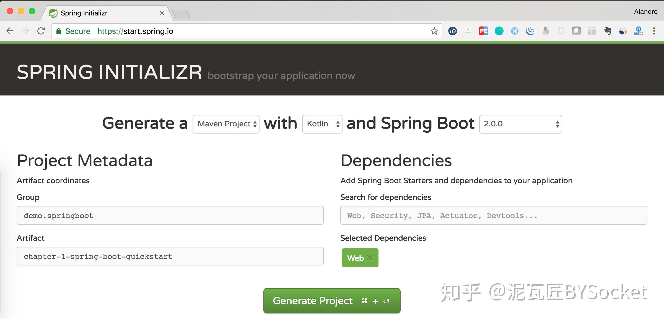Go back using the back arrow
Screen dimensions: 664x319
10,31
